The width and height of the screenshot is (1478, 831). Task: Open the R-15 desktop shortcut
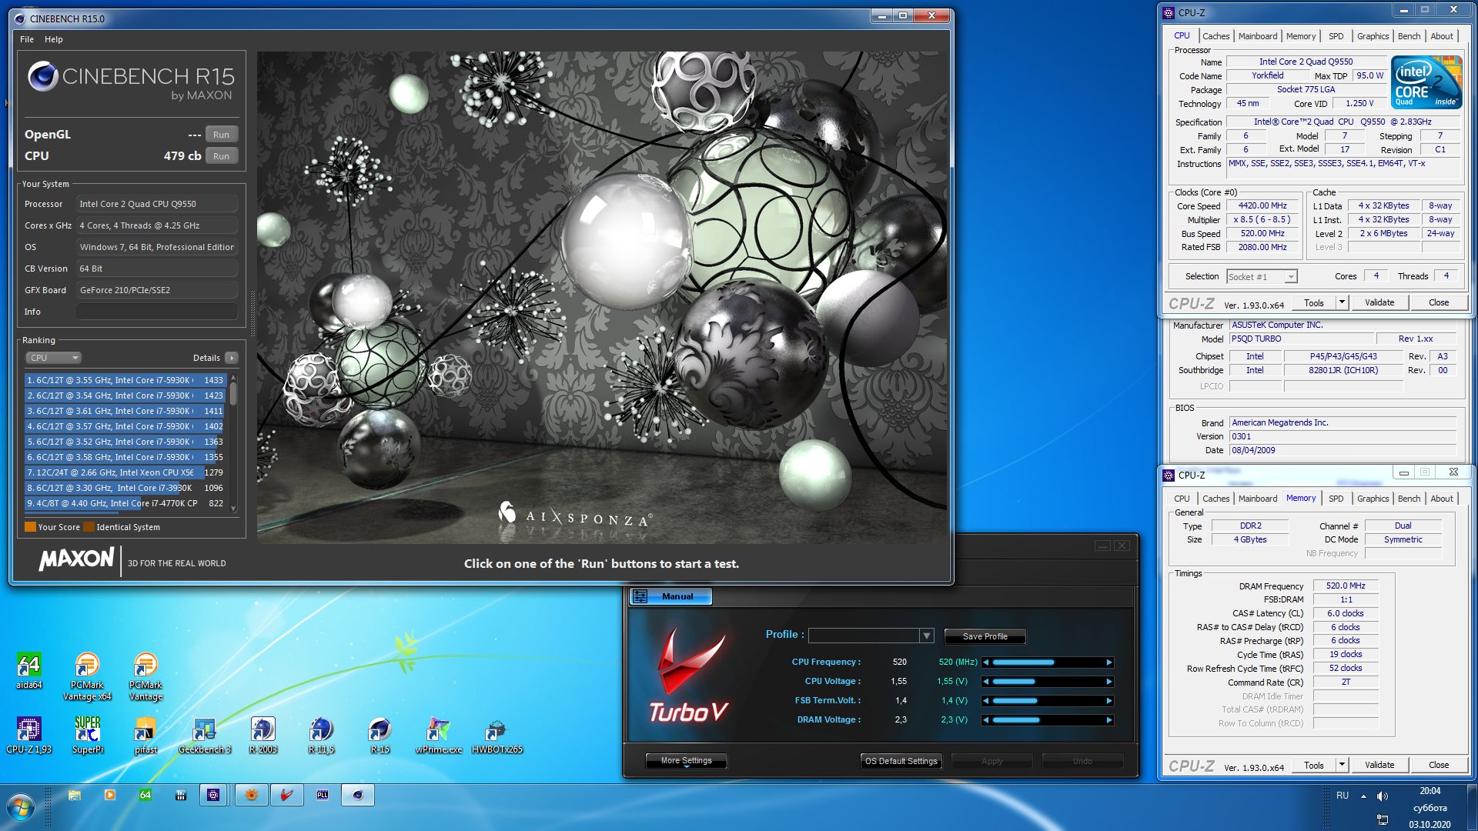tap(380, 735)
